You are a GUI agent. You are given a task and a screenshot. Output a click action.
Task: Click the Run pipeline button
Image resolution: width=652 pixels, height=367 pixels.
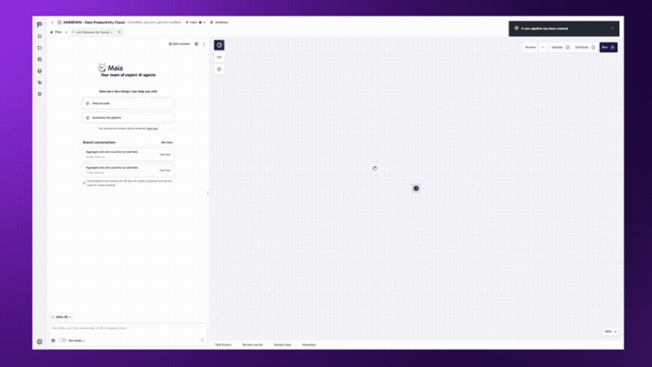pos(607,47)
